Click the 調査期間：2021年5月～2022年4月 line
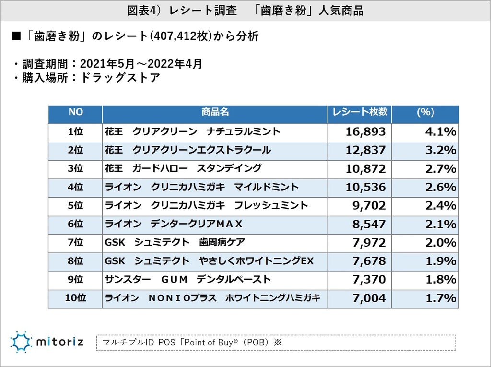Screen dimensions: 491x367 pyautogui.click(x=108, y=64)
